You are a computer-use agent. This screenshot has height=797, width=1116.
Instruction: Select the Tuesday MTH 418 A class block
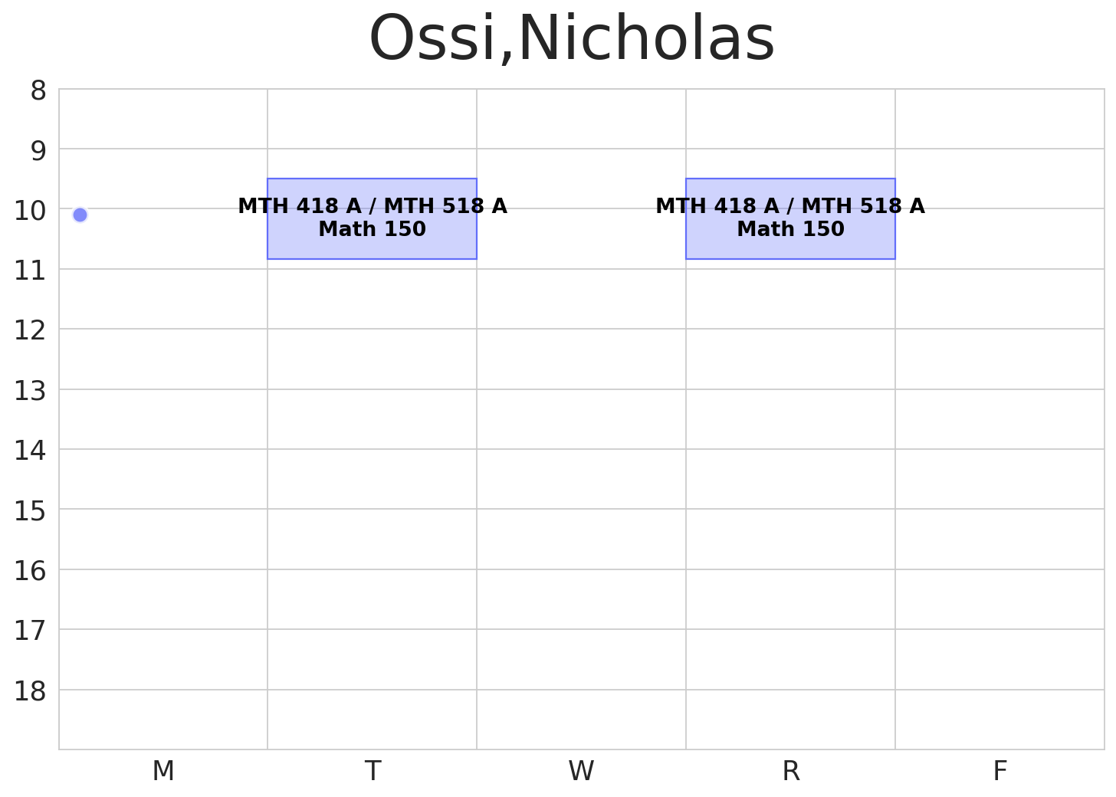[372, 218]
